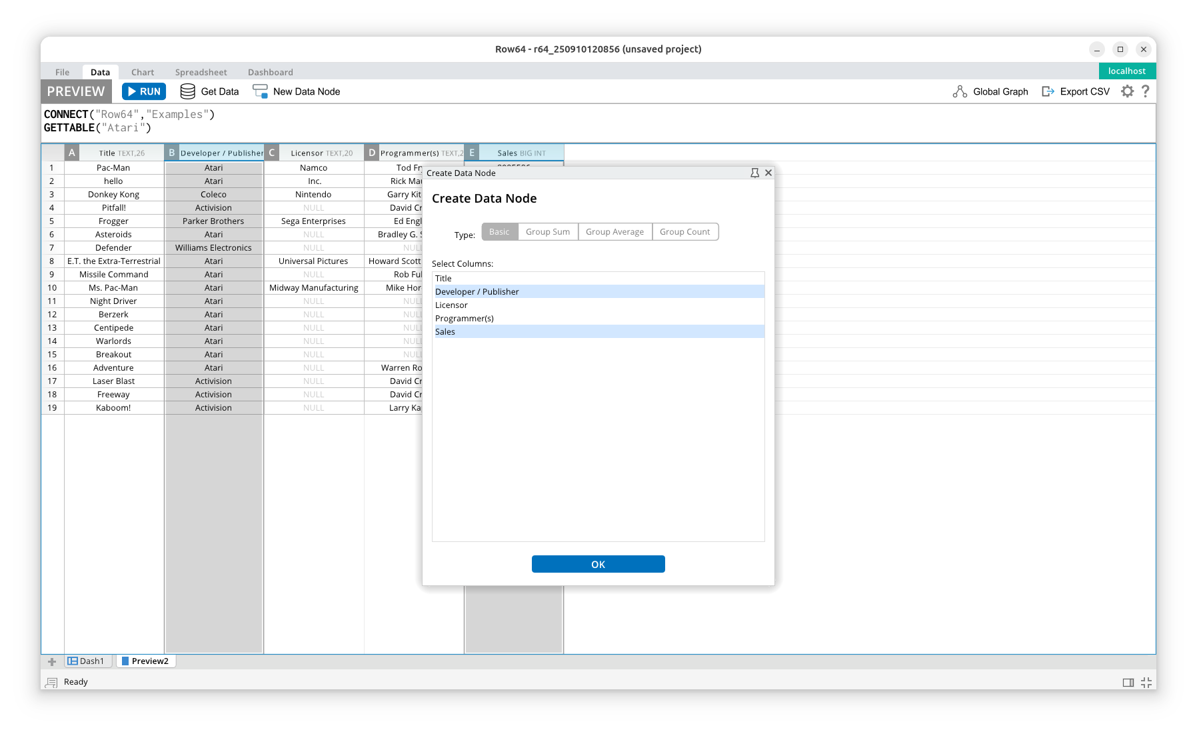Add a new sheet with plus icon

[x=52, y=661]
